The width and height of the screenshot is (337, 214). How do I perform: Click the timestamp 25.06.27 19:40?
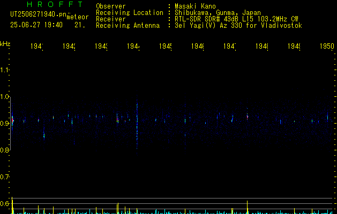tap(36, 25)
